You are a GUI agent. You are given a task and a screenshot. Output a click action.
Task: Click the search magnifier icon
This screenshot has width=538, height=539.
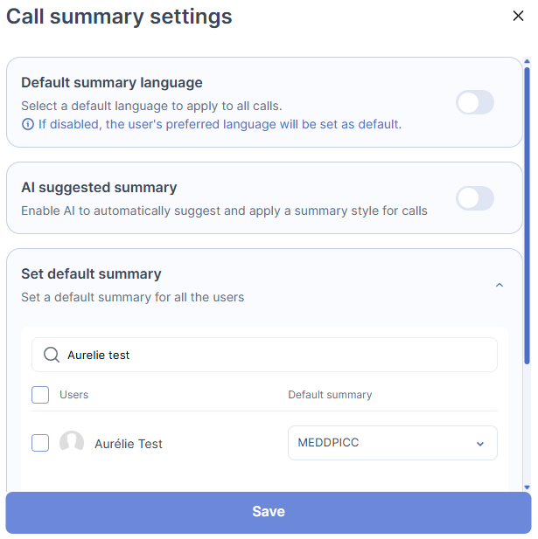click(x=52, y=355)
